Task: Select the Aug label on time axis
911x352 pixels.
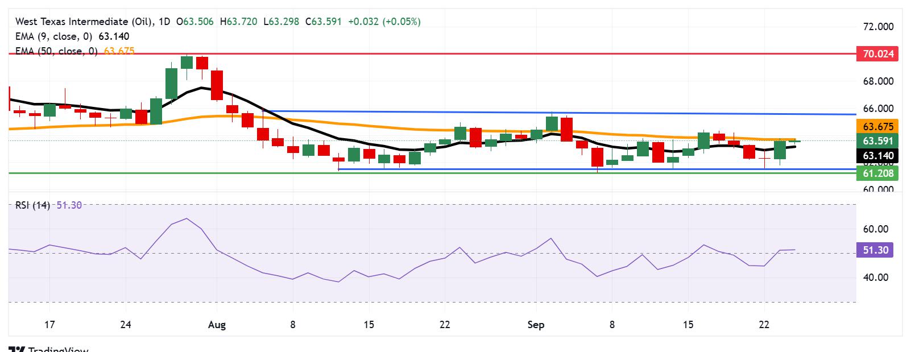Action: click(x=217, y=325)
